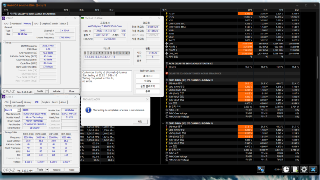This screenshot has height=180, width=320.
Task: Click Validate in CPU-Z SPD window
Action: pyautogui.click(x=57, y=170)
